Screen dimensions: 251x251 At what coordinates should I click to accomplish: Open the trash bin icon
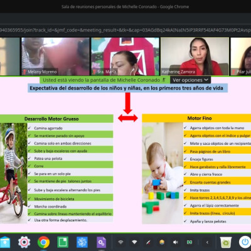click(226, 242)
